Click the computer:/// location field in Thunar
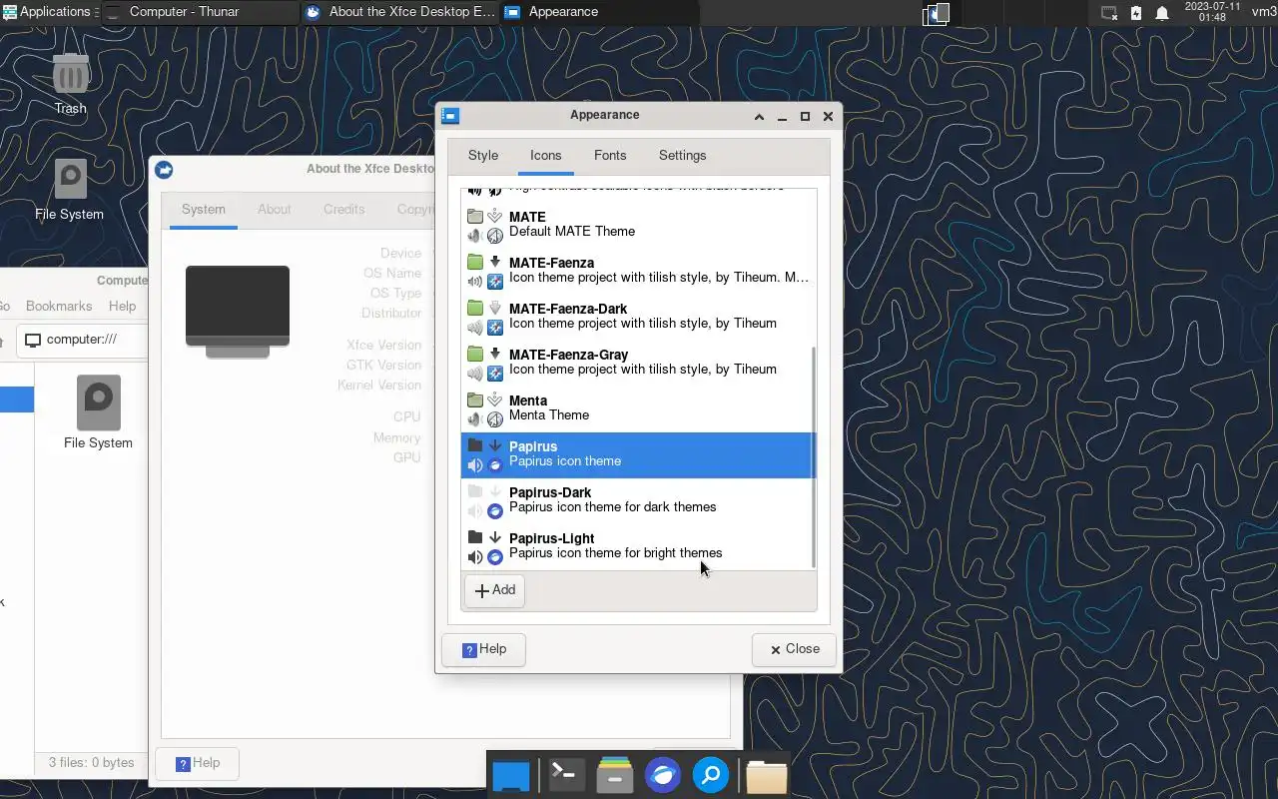 82,340
